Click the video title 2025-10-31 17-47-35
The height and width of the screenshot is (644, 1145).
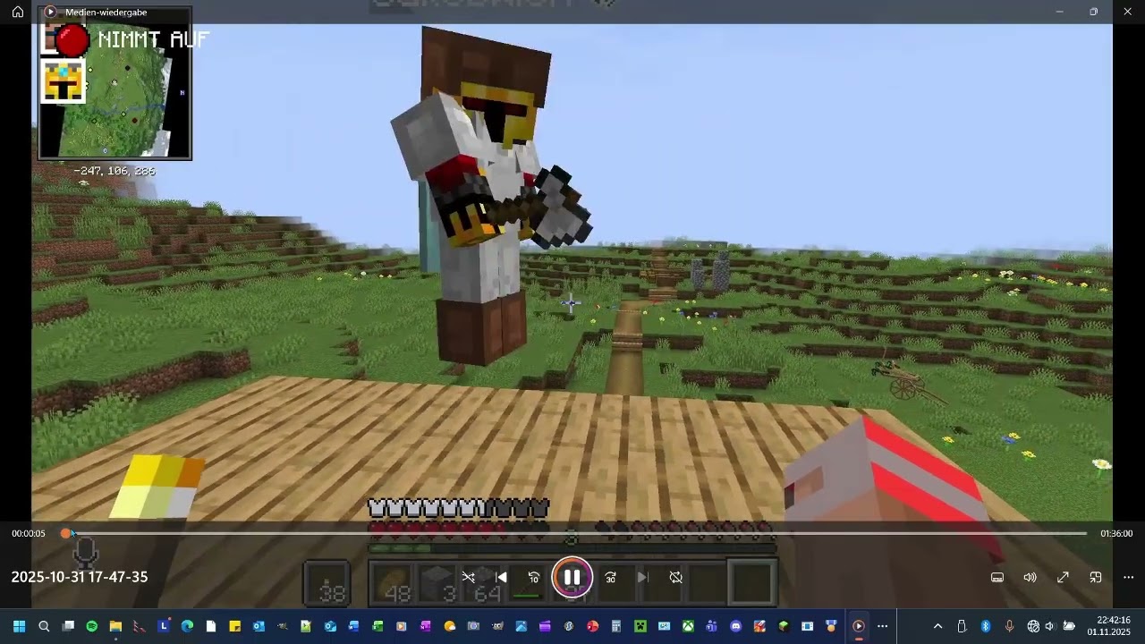click(x=80, y=577)
